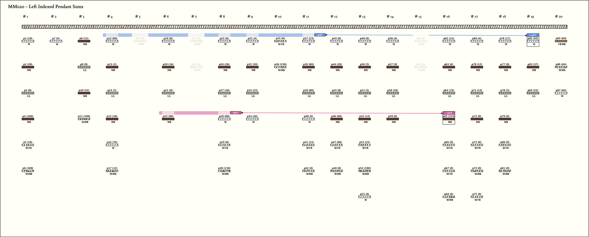Click the column header # 4
589x237 pixels.
tap(110, 17)
